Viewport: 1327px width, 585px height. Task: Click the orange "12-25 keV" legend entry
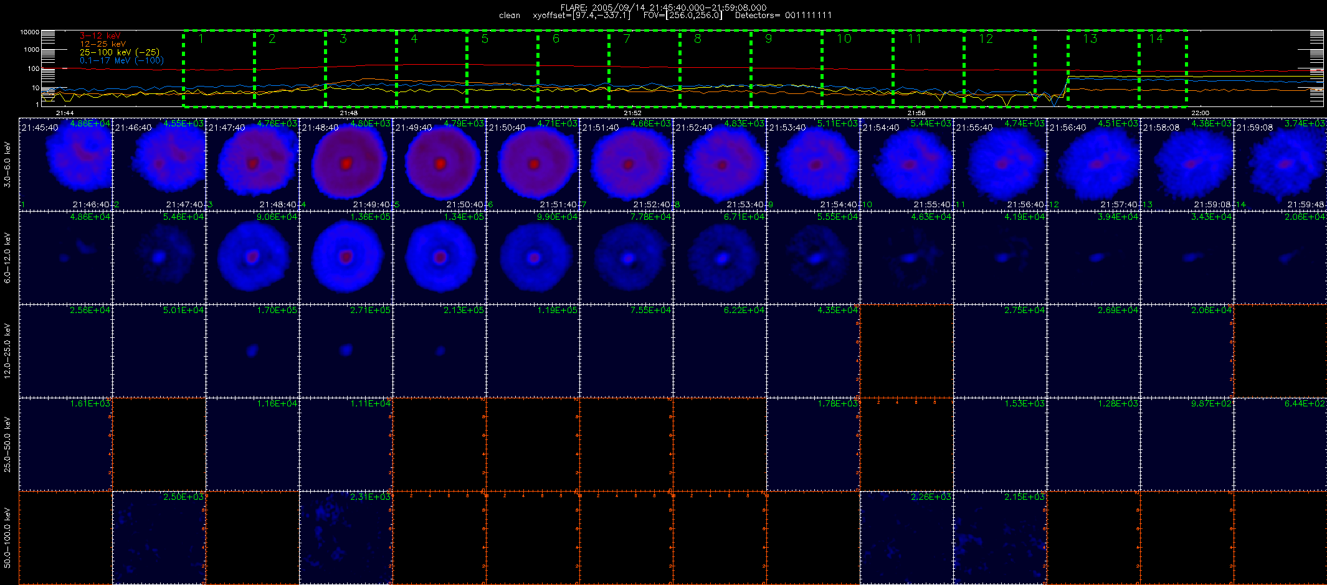tap(103, 44)
